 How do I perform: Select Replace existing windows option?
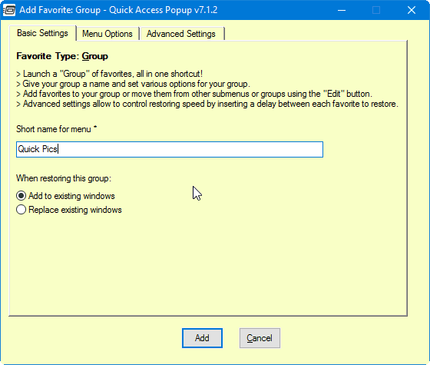[x=69, y=210]
